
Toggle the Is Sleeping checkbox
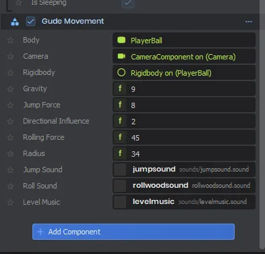pos(128,3)
